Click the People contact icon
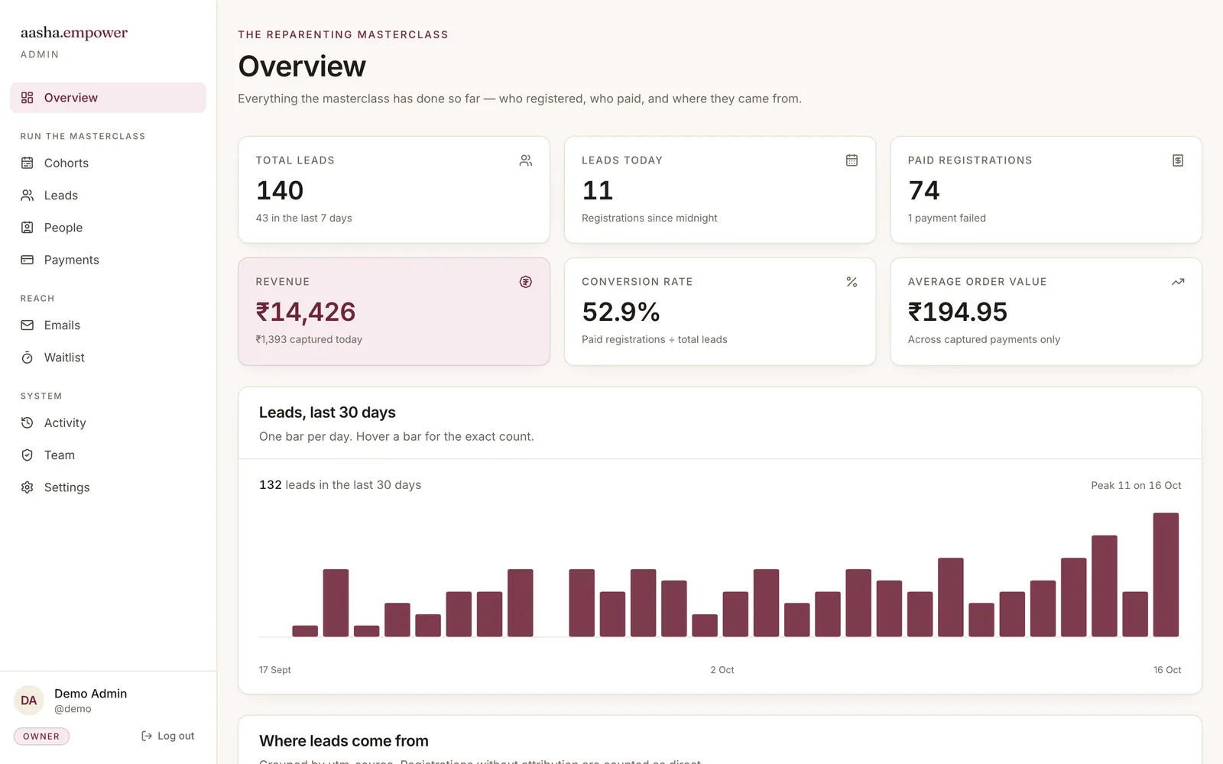Image resolution: width=1223 pixels, height=764 pixels. (x=28, y=228)
